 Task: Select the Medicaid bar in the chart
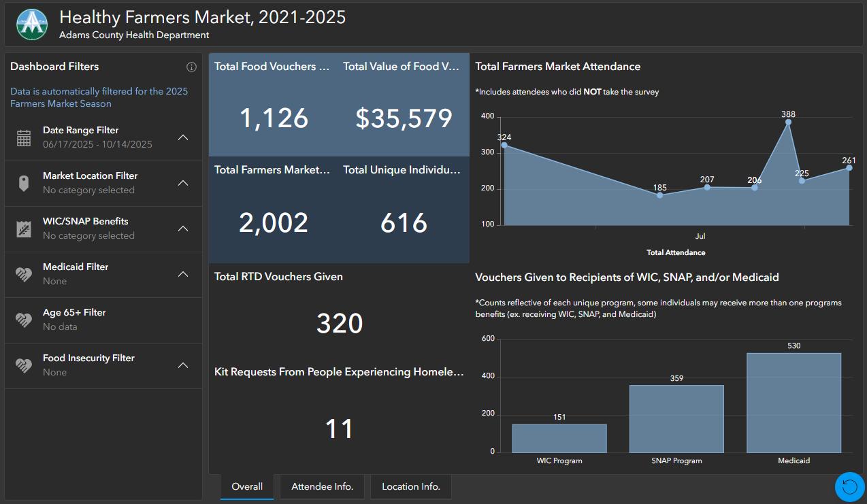(794, 403)
